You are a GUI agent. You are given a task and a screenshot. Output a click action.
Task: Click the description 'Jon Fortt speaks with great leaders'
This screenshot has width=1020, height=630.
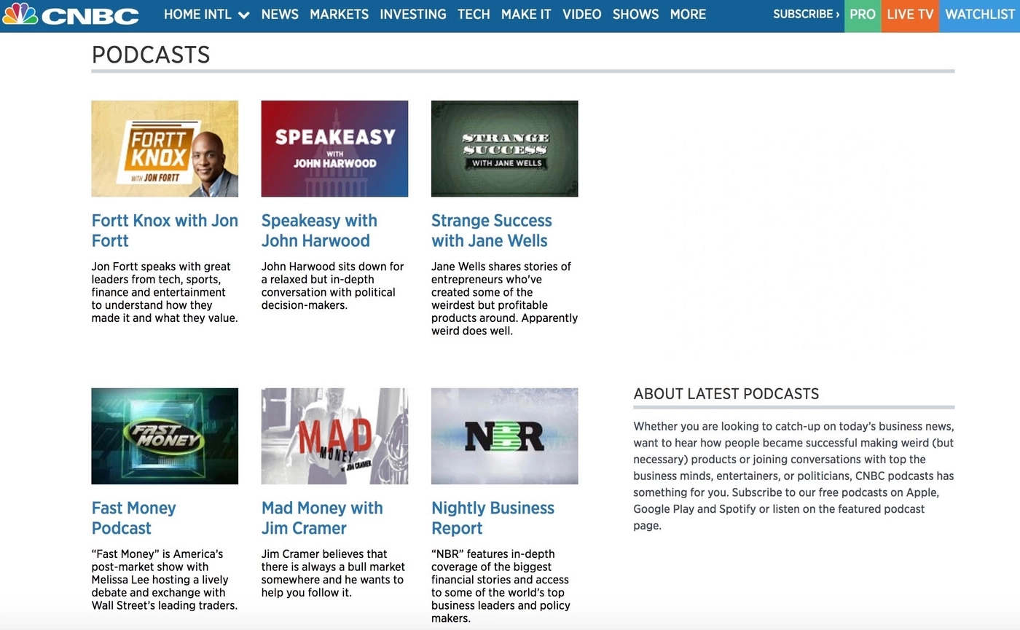(x=165, y=292)
